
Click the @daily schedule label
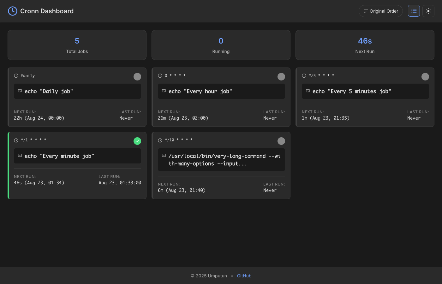(x=28, y=76)
